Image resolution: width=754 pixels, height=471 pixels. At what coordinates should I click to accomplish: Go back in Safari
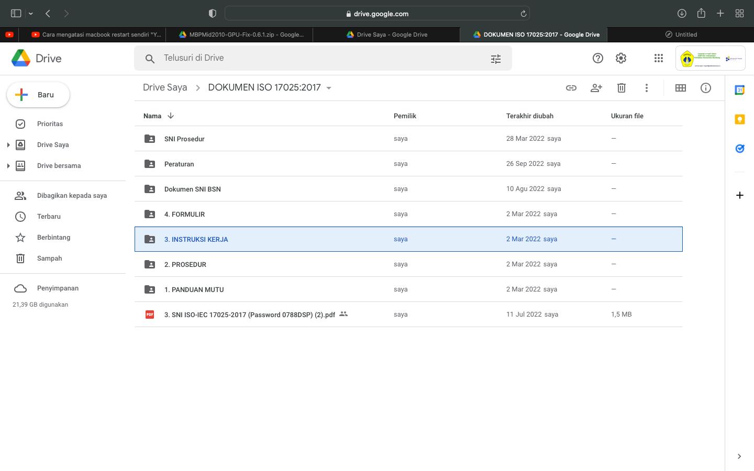(x=48, y=14)
